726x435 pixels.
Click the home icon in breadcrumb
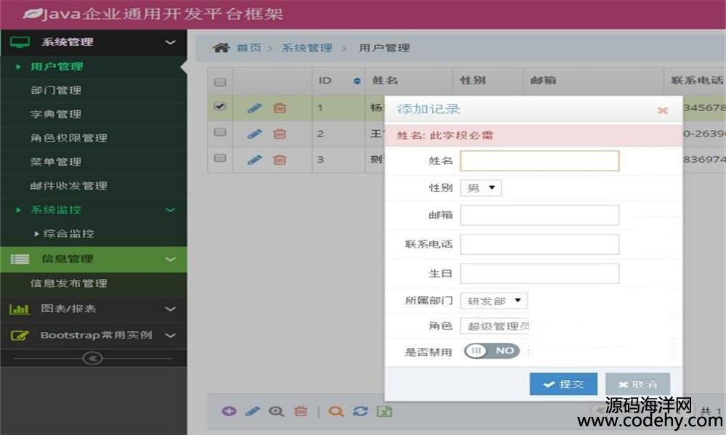coord(221,47)
